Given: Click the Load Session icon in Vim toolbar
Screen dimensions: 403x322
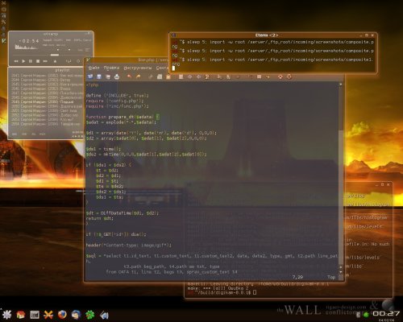Looking at the screenshot, I should (219, 76).
